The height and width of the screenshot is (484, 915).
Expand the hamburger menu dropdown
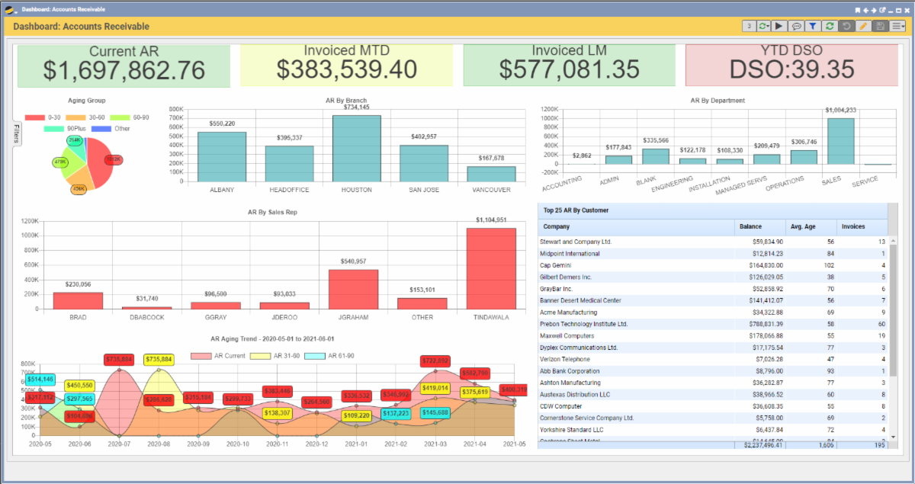pos(898,26)
